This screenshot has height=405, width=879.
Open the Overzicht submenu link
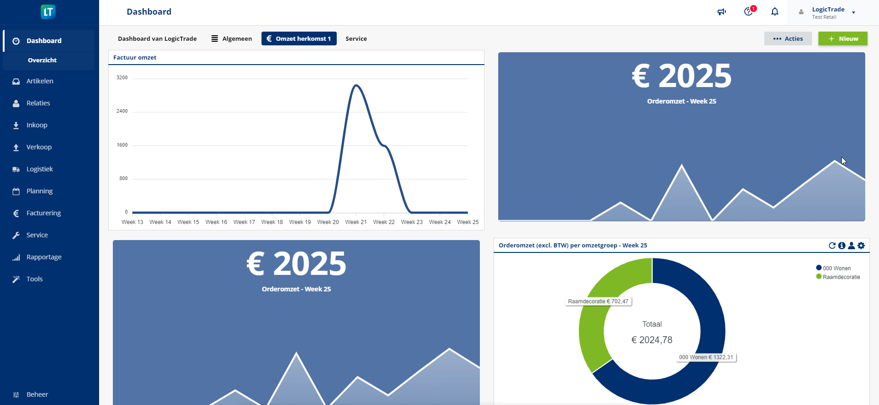[x=42, y=60]
